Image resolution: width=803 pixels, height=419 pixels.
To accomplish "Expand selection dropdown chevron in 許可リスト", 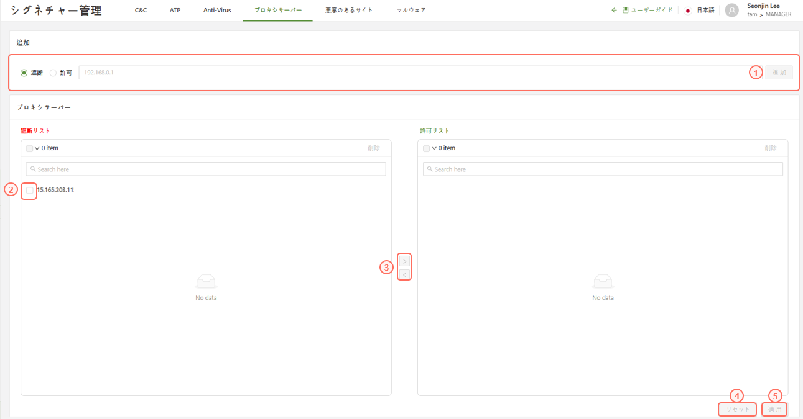I will (434, 148).
